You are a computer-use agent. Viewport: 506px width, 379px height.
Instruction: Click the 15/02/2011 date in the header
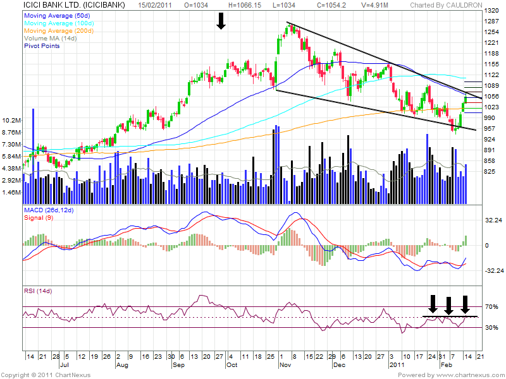[157, 5]
